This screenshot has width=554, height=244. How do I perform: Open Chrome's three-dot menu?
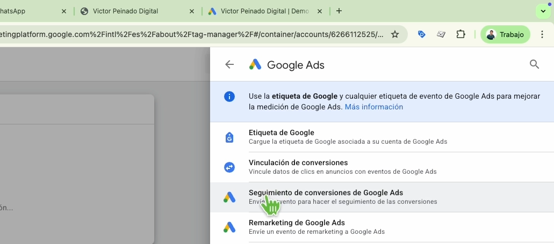coord(542,34)
